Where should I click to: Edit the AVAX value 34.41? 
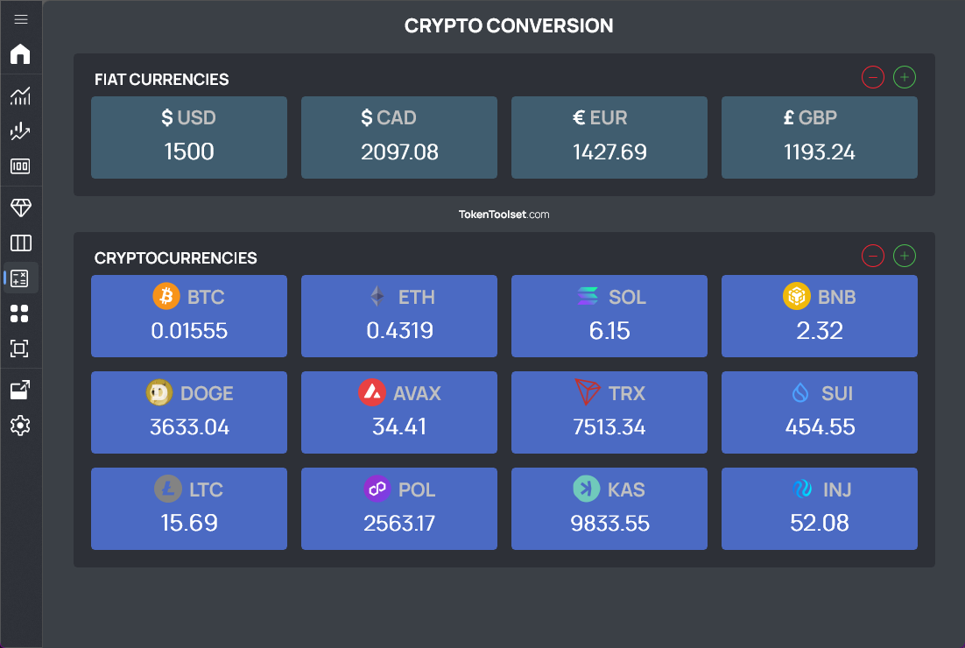pyautogui.click(x=399, y=427)
